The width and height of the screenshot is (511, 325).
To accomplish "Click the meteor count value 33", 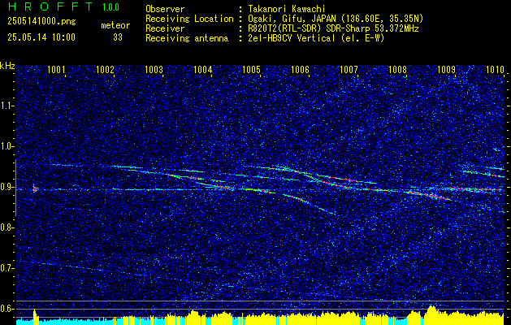I will click(118, 37).
